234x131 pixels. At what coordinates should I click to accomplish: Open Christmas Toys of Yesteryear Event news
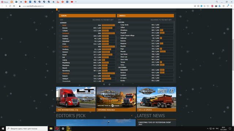pos(155,123)
